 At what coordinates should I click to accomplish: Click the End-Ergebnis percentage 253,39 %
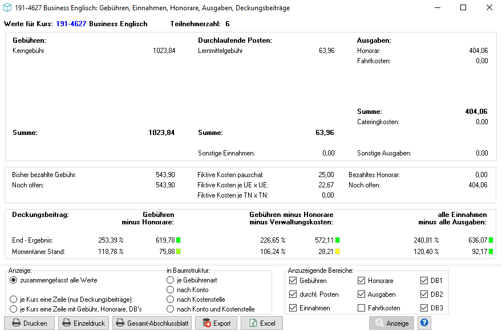[111, 240]
